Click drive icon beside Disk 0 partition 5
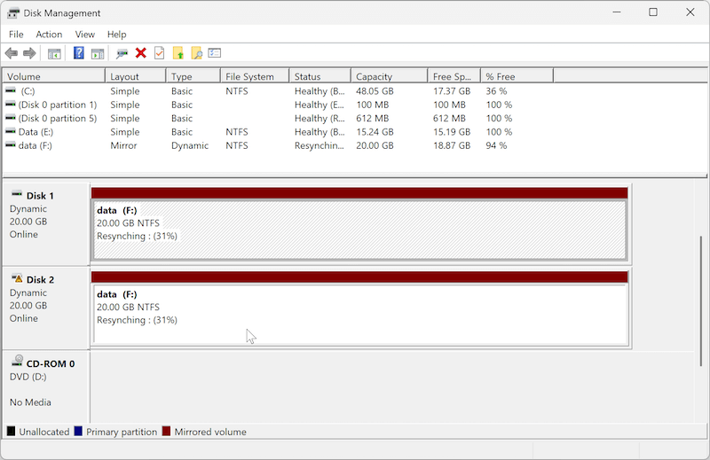710x460 pixels. tap(10, 118)
